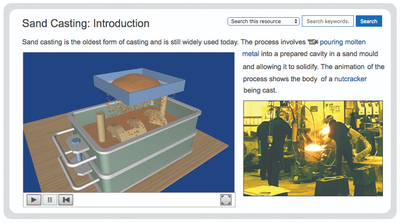The width and height of the screenshot is (401, 223).
Task: Click the sand casting animation frame
Action: tap(129, 122)
